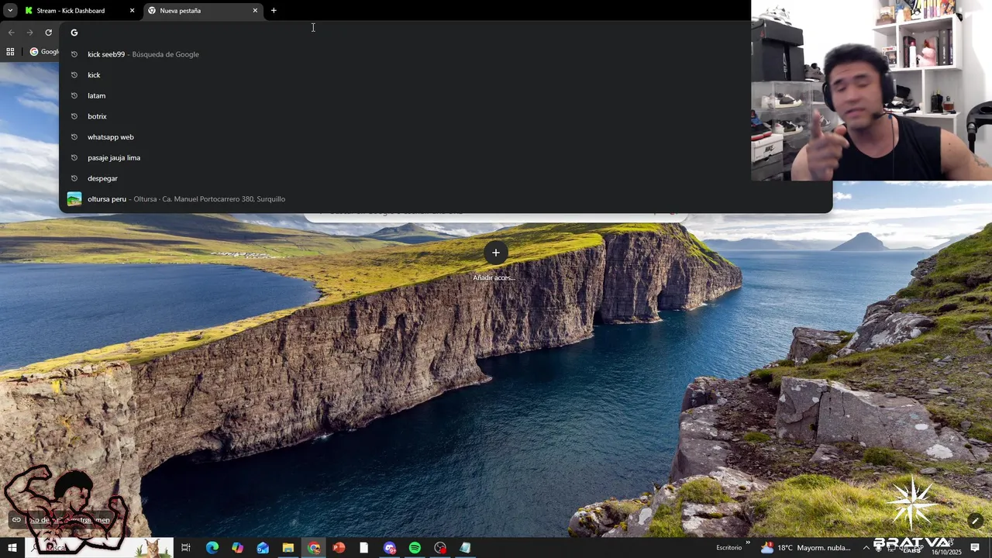
Task: Close the Nueva pestaña tab
Action: pyautogui.click(x=255, y=11)
